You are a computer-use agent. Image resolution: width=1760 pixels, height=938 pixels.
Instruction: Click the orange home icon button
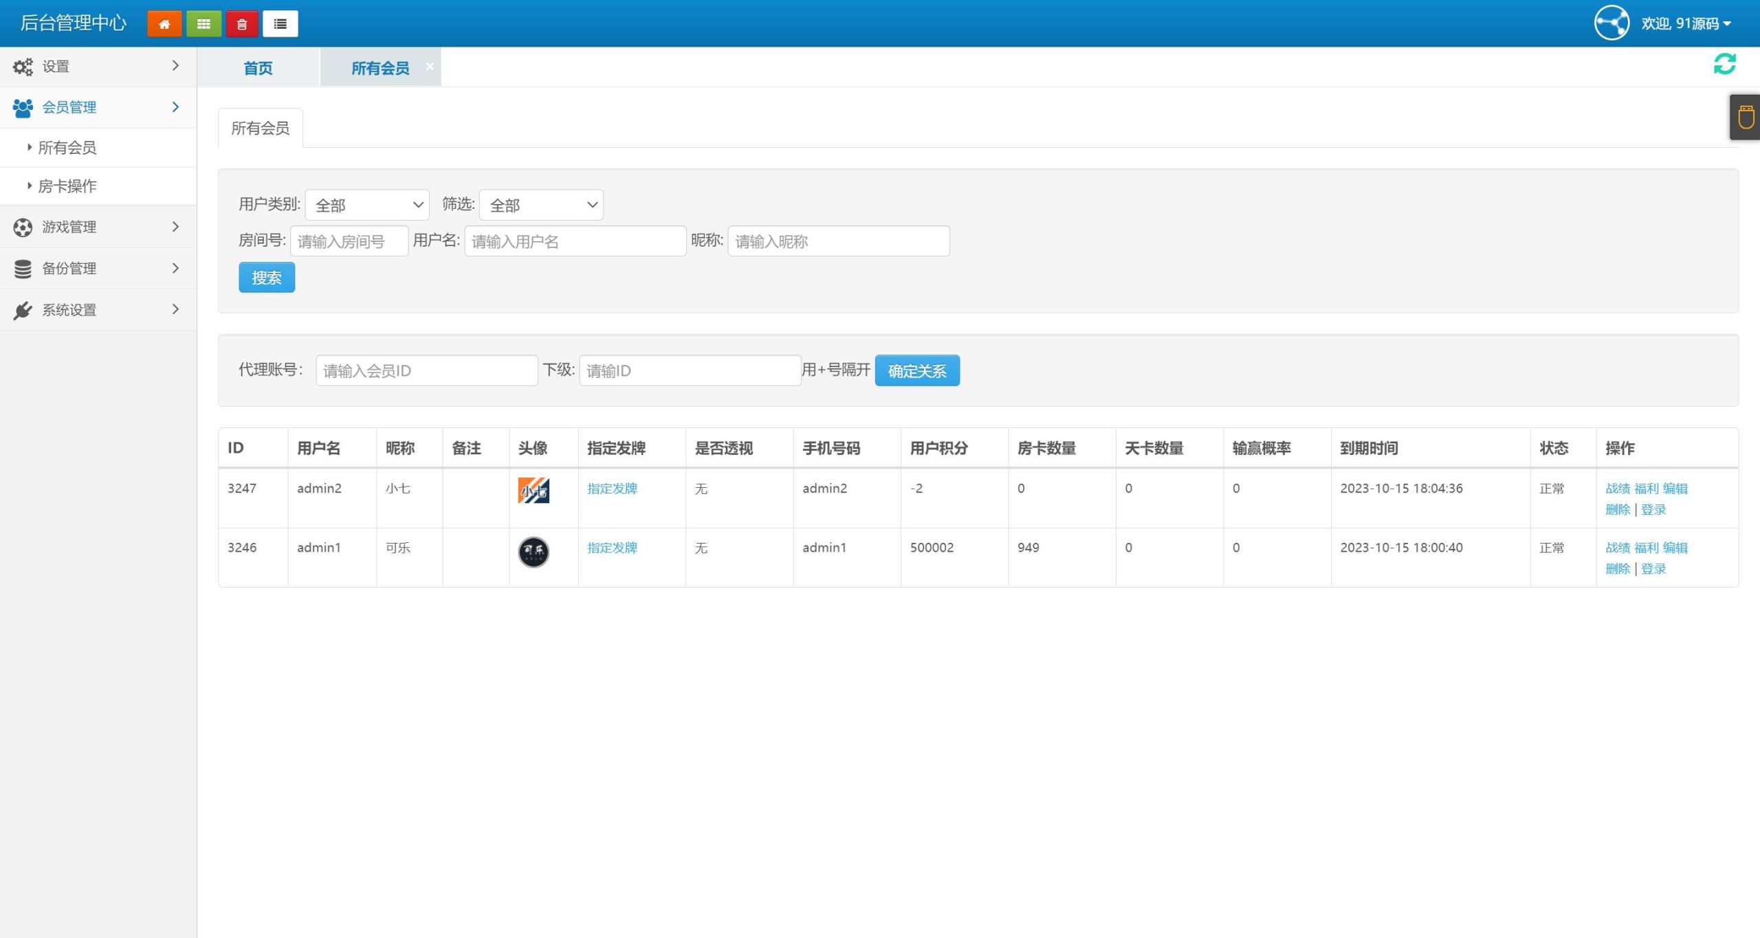pyautogui.click(x=164, y=24)
